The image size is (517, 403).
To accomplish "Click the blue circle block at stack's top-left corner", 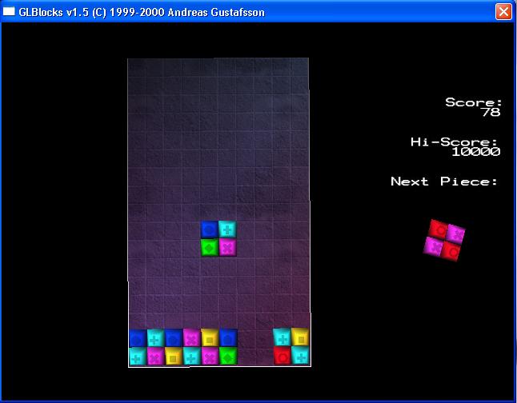I will [x=138, y=338].
